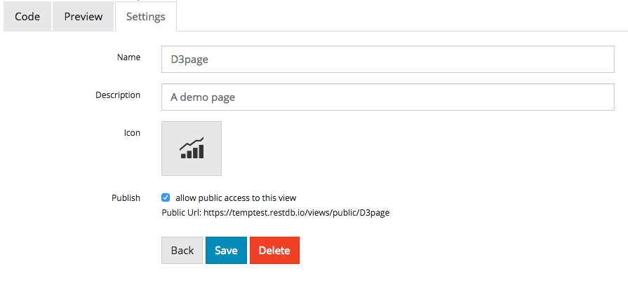Click the Description label
This screenshot has height=285, width=628.
[x=118, y=95]
